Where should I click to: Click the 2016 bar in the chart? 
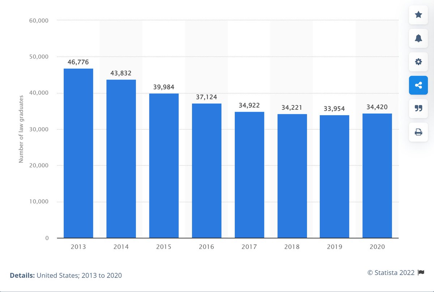click(x=207, y=170)
